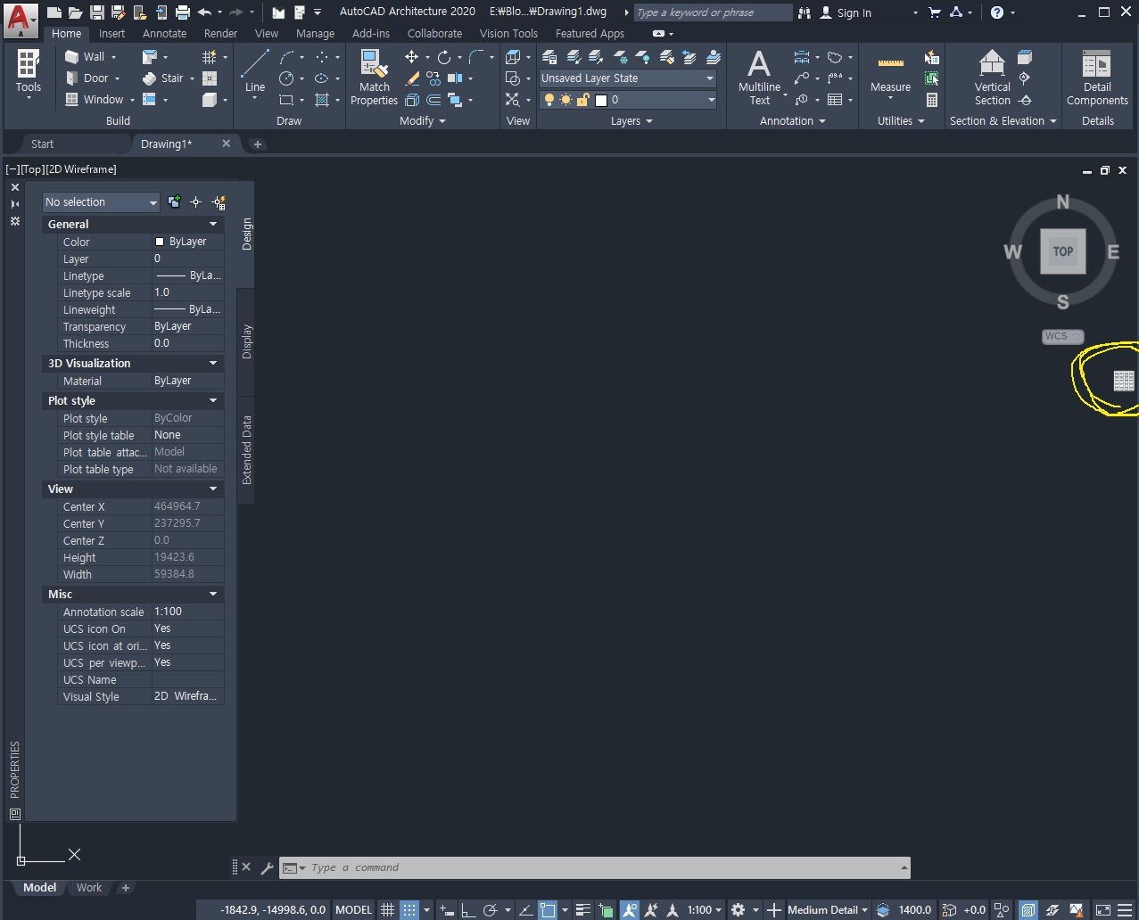Switch to the Manage ribbon tab
This screenshot has height=920, width=1139.
click(x=315, y=33)
